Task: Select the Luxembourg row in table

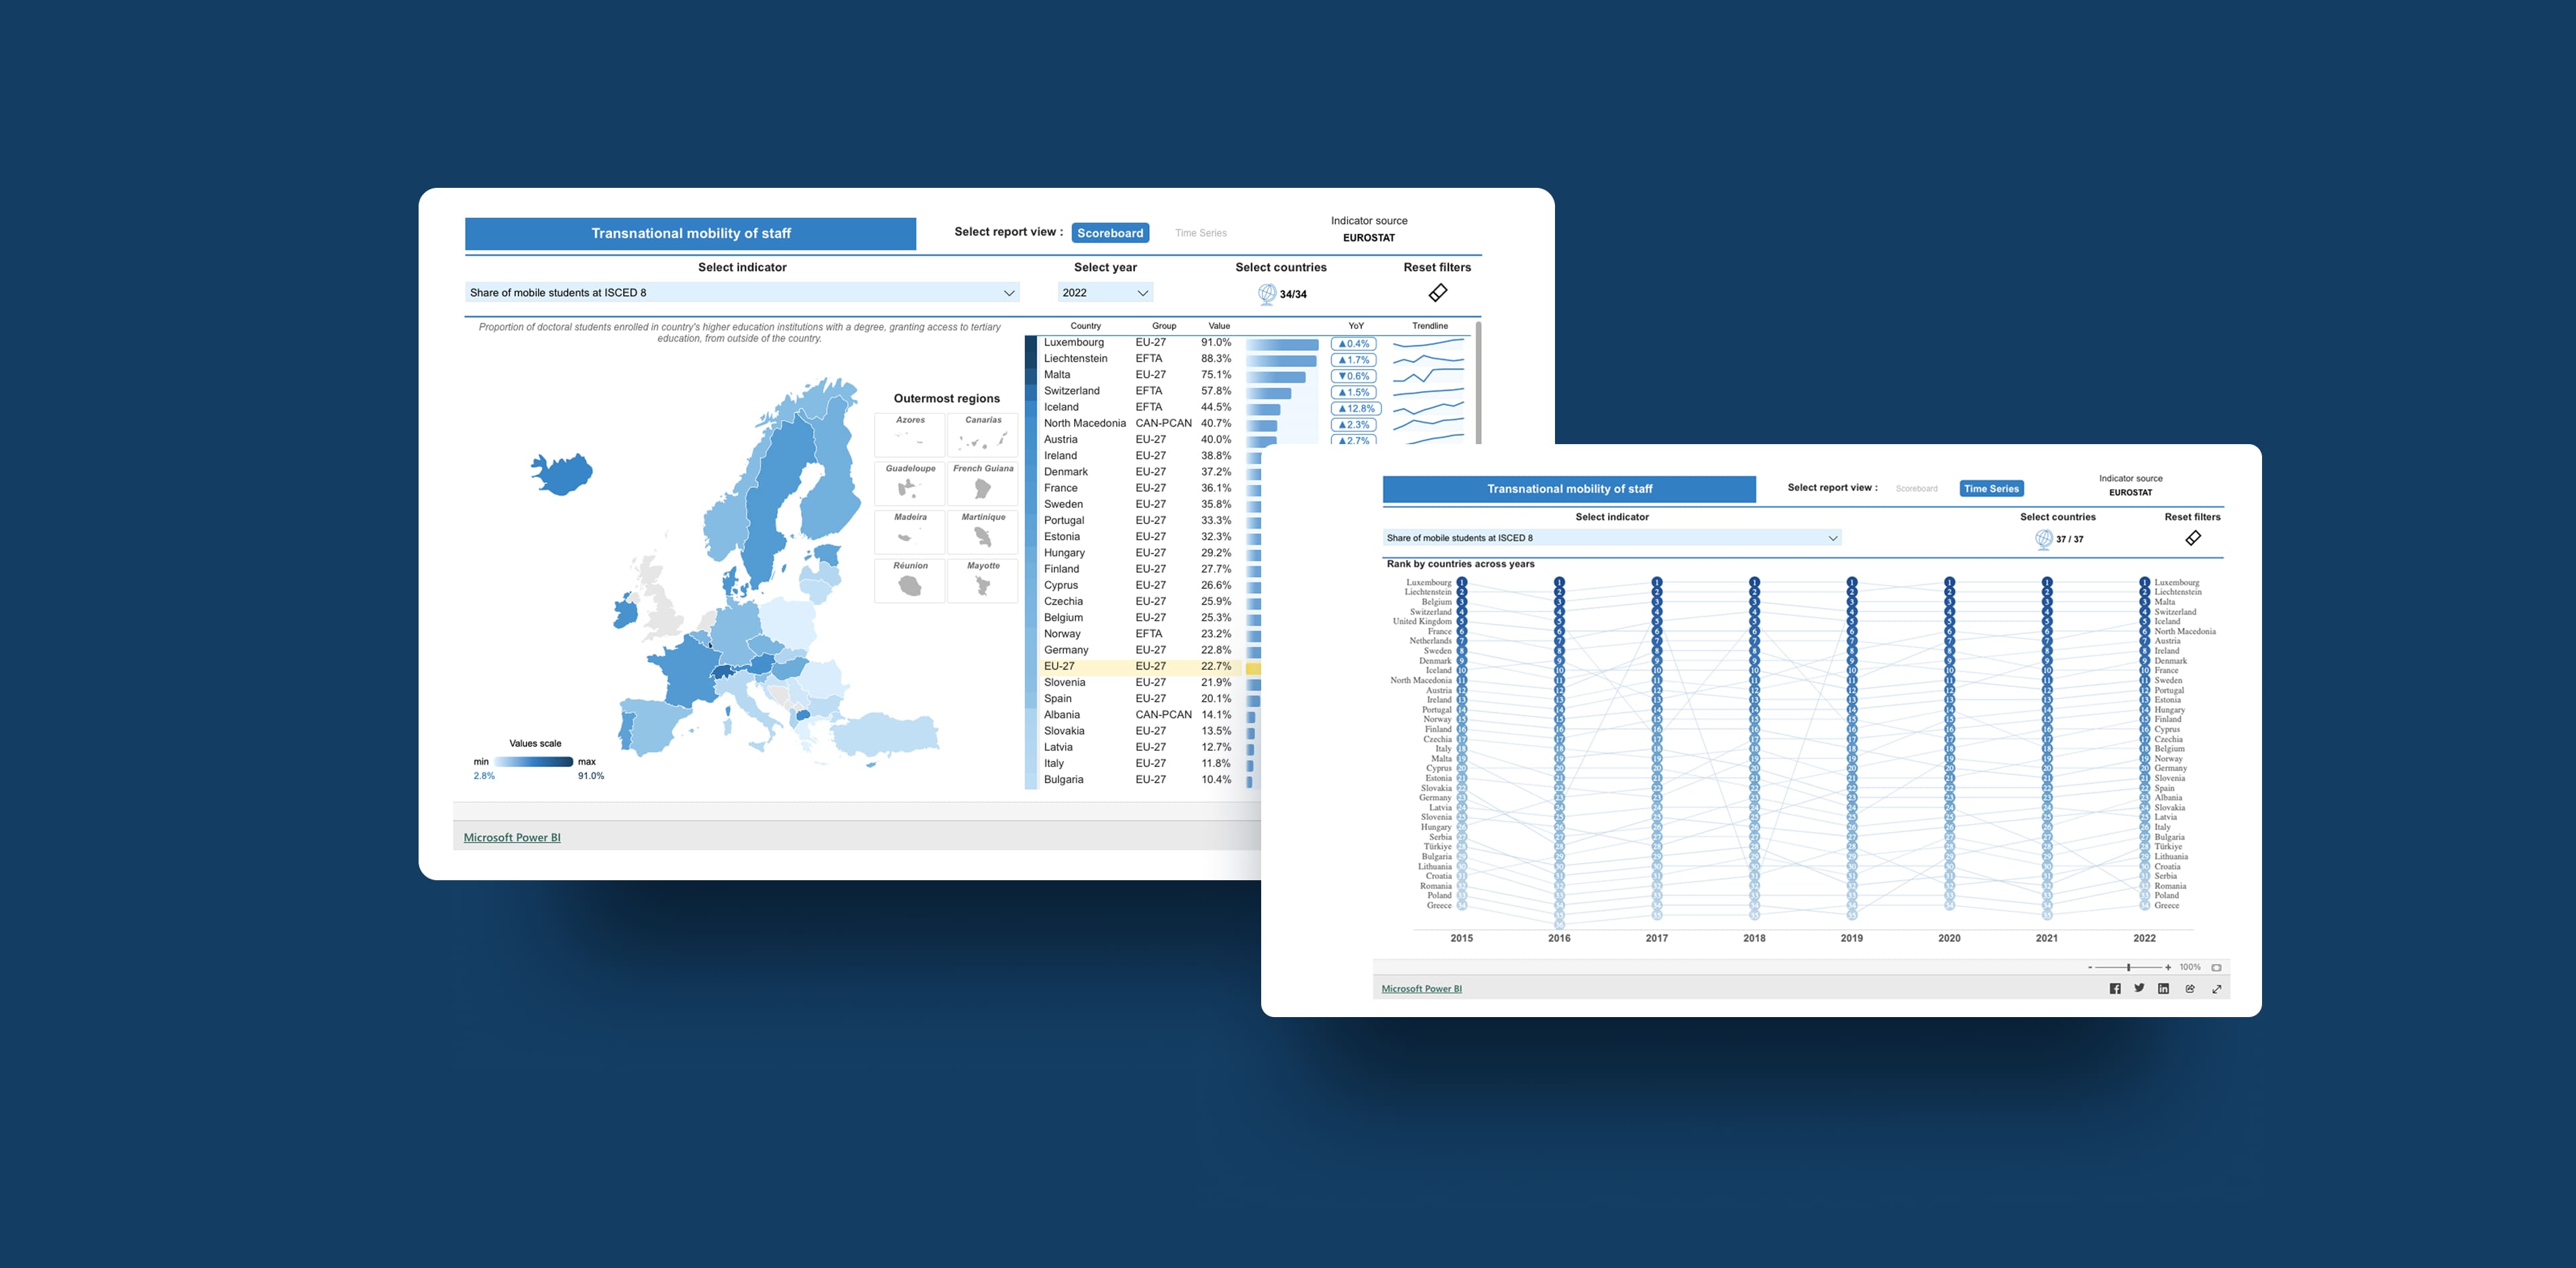Action: (1074, 342)
